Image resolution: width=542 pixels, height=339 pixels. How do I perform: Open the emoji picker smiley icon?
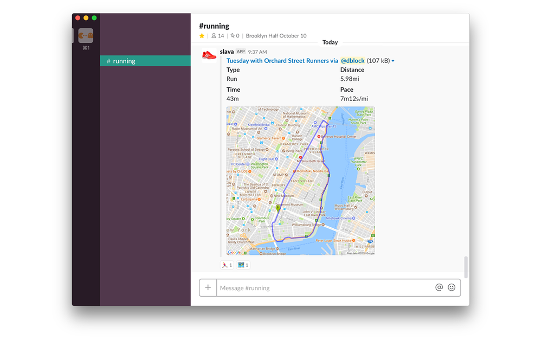point(451,287)
